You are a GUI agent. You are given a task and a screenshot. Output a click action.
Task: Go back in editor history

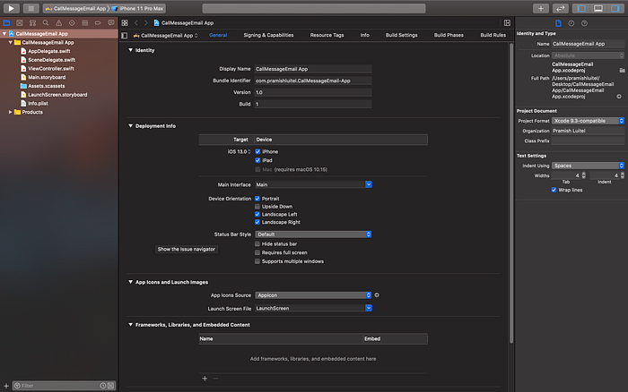click(x=136, y=22)
